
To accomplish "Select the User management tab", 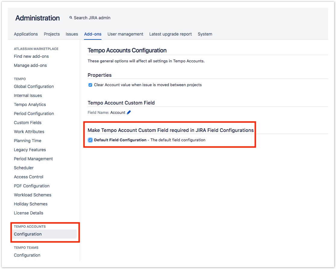I will [x=125, y=34].
